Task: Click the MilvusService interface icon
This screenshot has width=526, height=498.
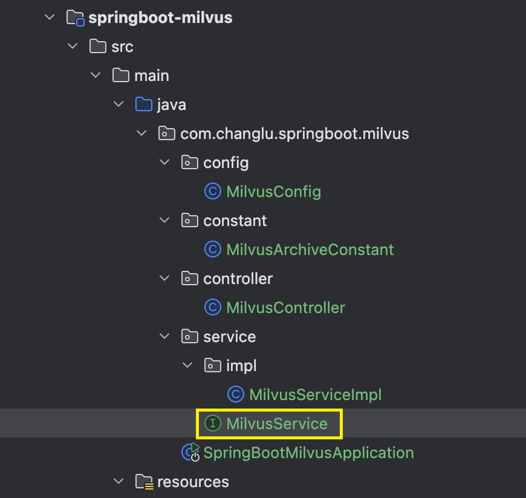Action: (x=213, y=423)
